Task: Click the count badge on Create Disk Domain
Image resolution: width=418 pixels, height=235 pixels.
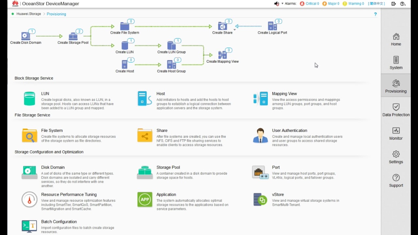Action: point(32,31)
